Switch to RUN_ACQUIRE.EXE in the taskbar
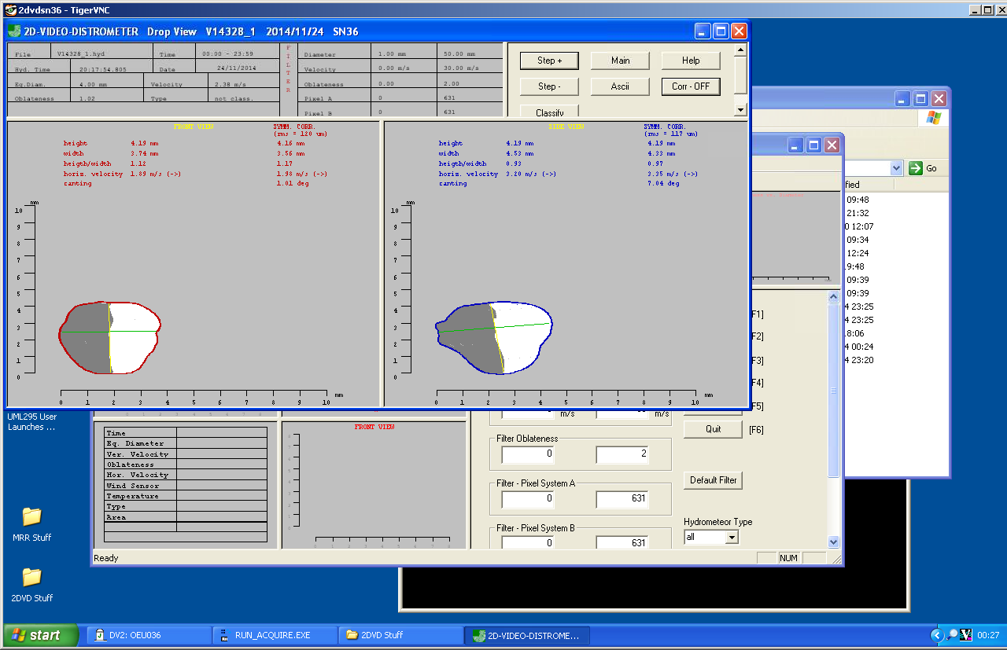Screen dimensions: 1007x650 (x=275, y=635)
